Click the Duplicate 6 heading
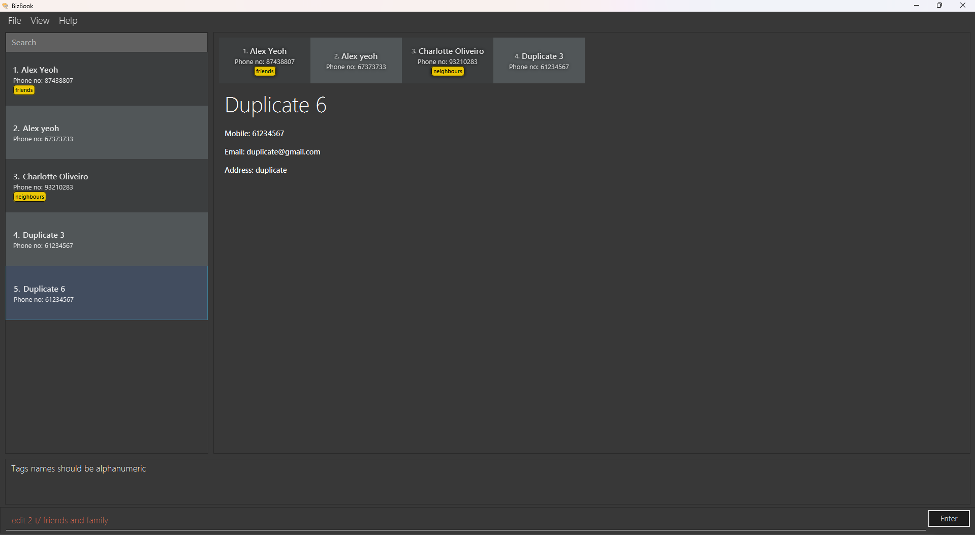The image size is (975, 535). tap(275, 105)
